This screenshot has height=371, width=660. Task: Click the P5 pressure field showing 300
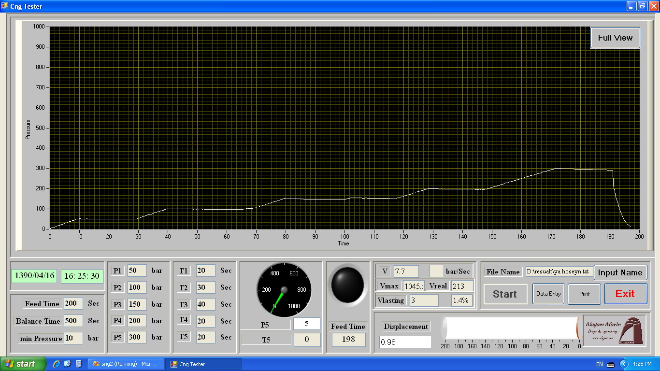tap(137, 337)
